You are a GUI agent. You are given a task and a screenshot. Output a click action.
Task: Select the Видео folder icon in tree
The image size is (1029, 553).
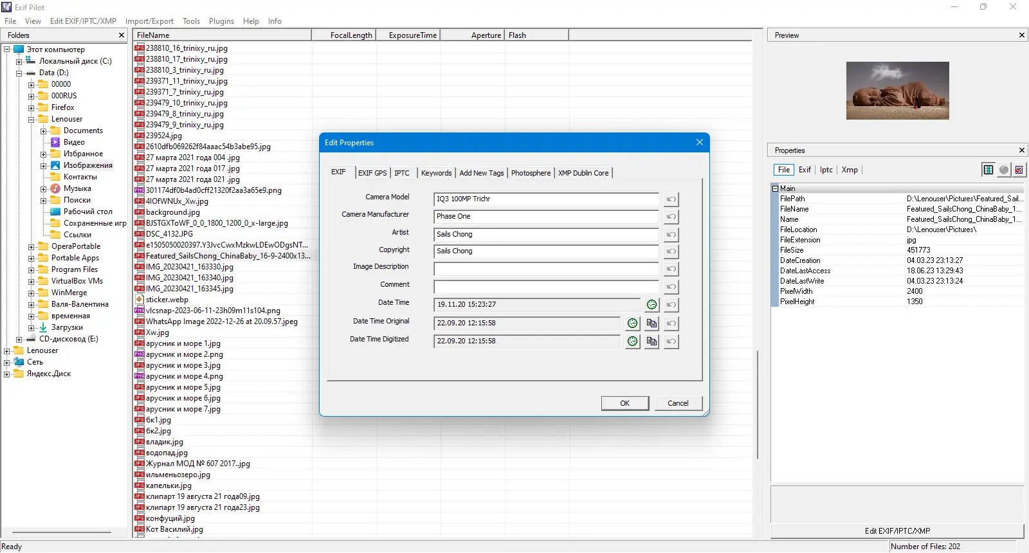coord(55,142)
